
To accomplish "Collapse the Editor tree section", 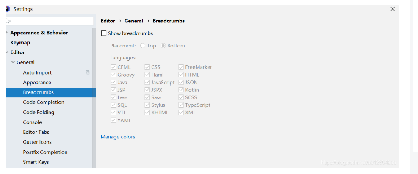I will pos(7,52).
